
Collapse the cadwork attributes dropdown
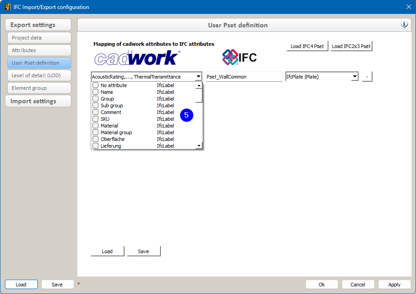(x=199, y=77)
